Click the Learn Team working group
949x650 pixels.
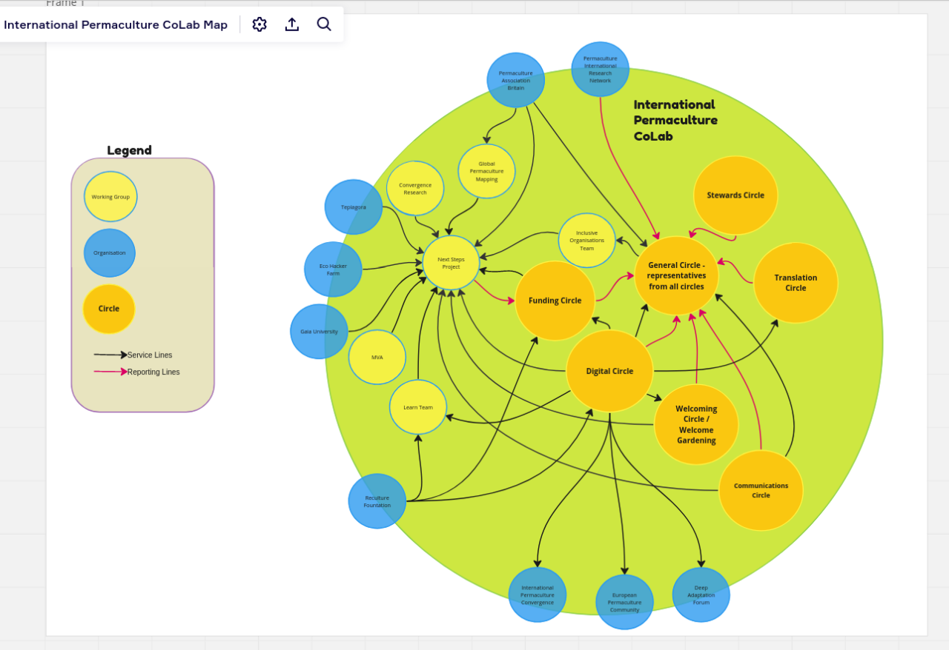[418, 407]
